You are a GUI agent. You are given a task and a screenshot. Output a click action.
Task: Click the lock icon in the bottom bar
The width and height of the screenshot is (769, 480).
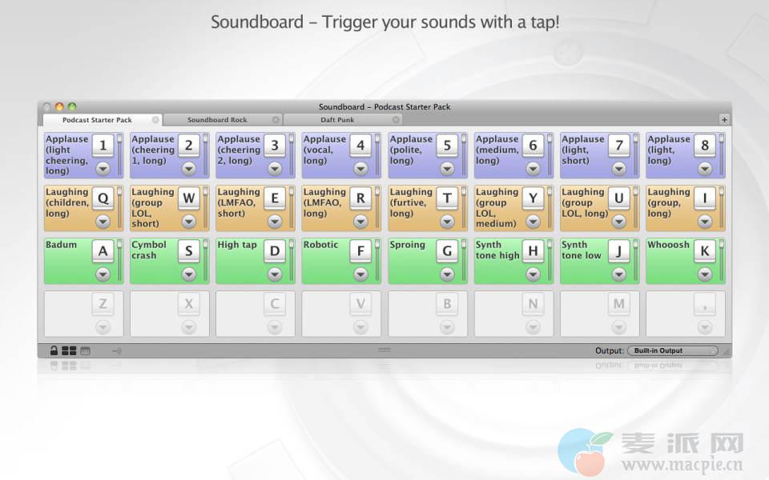coord(54,350)
